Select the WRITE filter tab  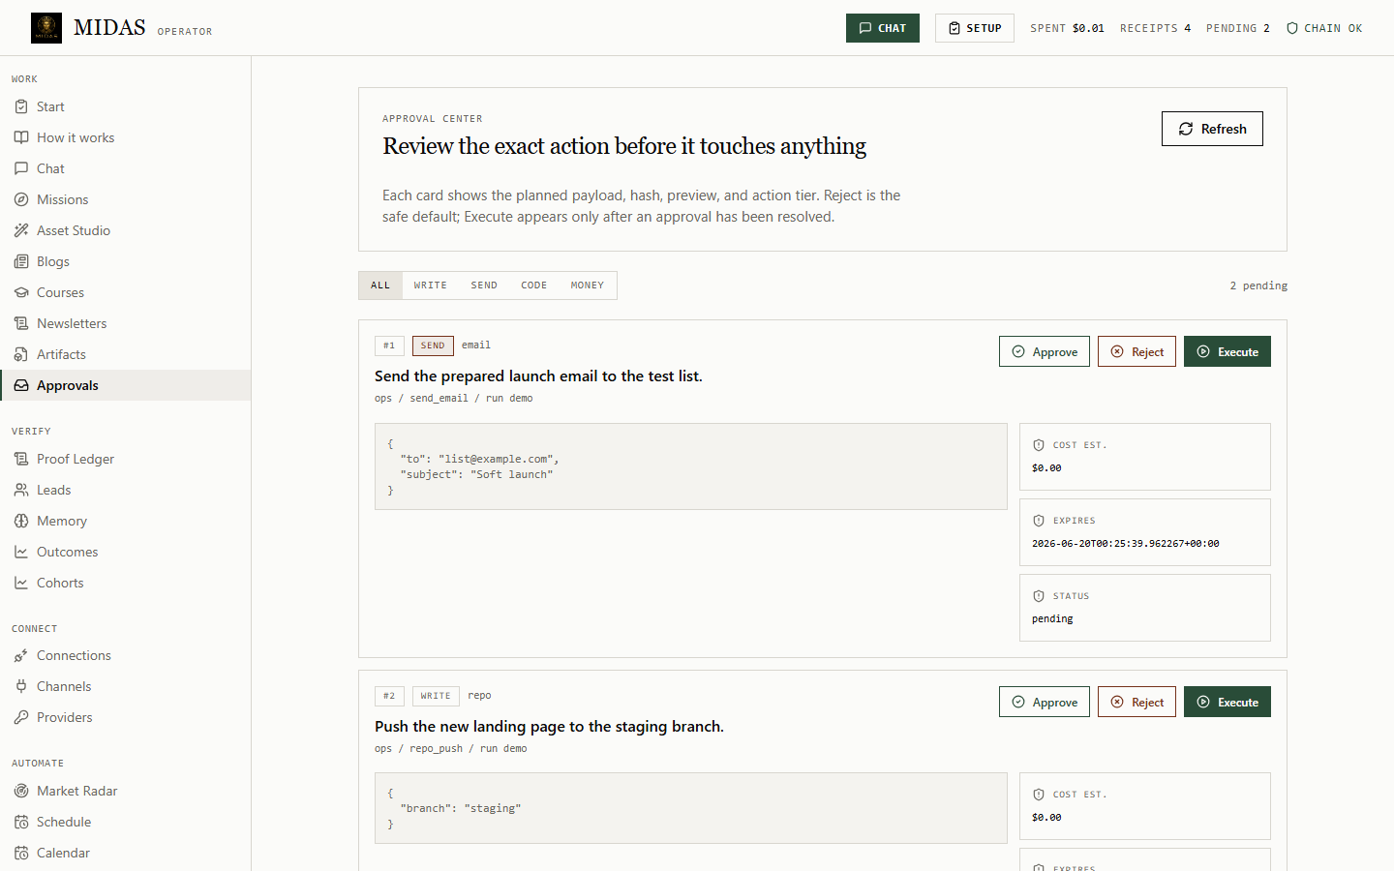(431, 285)
